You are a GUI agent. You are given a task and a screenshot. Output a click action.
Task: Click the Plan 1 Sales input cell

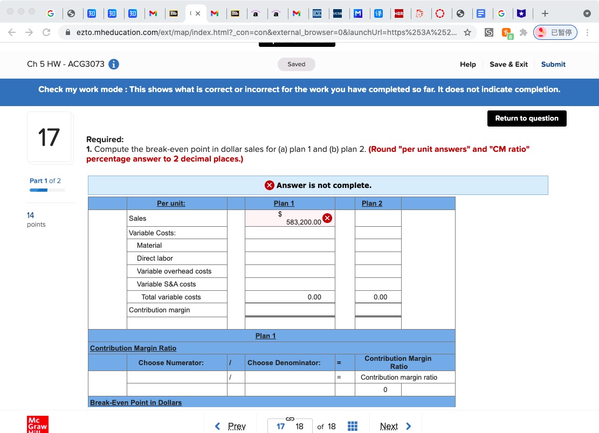pos(290,218)
